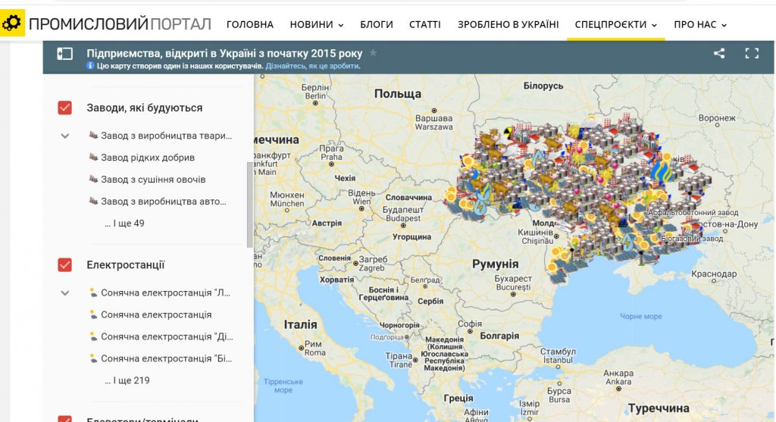Viewport: 776px width, 422px height.
Task: Open the Про нас dropdown menu
Action: point(700,24)
